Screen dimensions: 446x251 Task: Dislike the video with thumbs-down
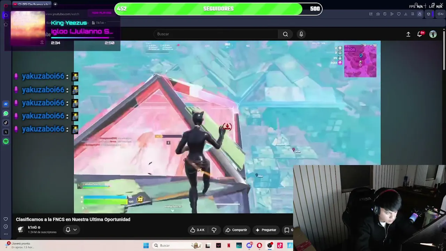tap(214, 230)
